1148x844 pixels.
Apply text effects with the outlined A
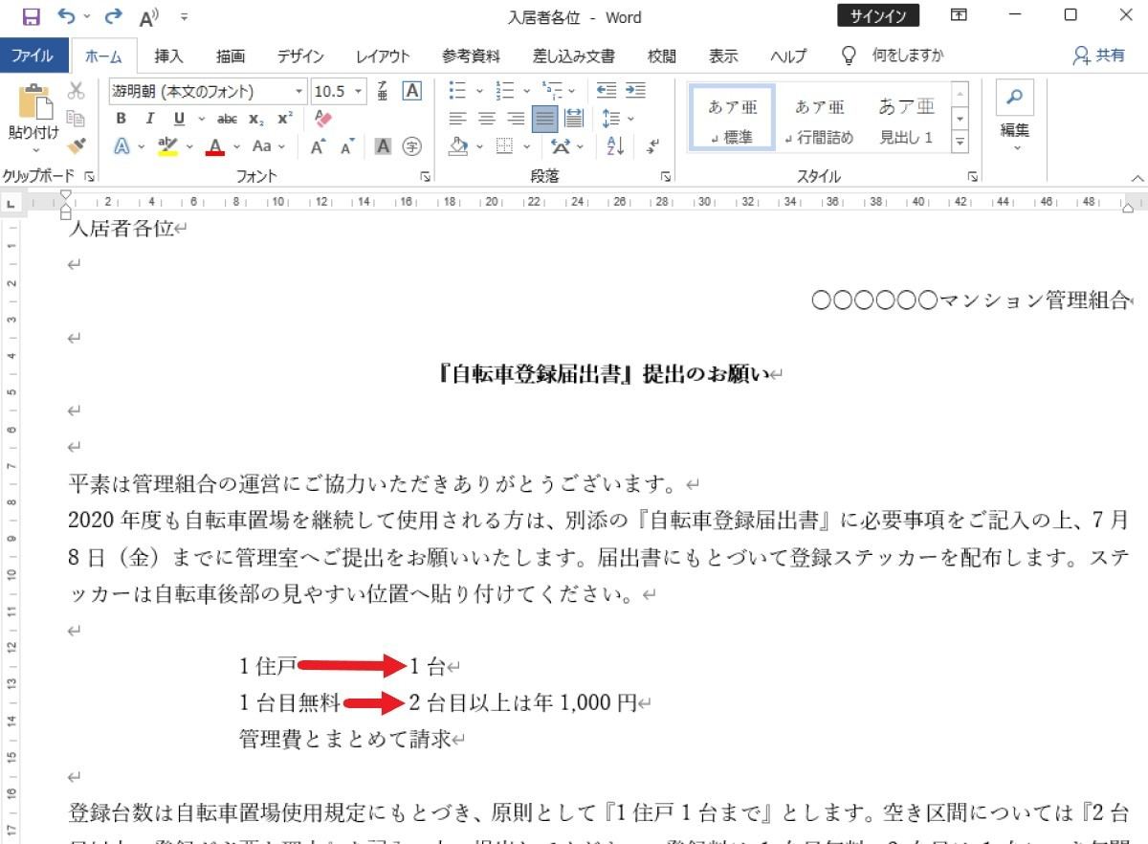point(121,146)
